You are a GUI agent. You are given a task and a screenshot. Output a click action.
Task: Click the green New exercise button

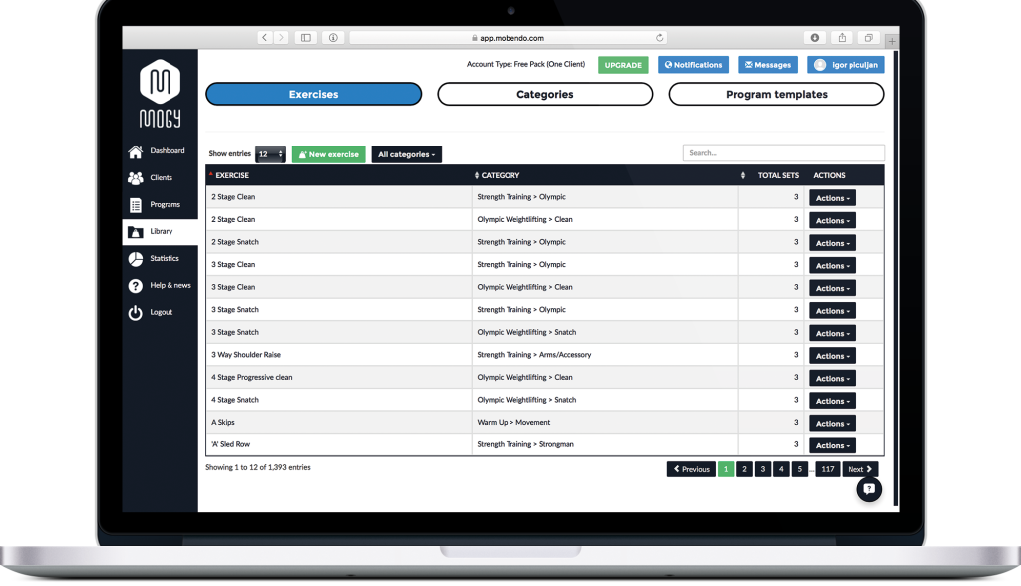(x=328, y=154)
